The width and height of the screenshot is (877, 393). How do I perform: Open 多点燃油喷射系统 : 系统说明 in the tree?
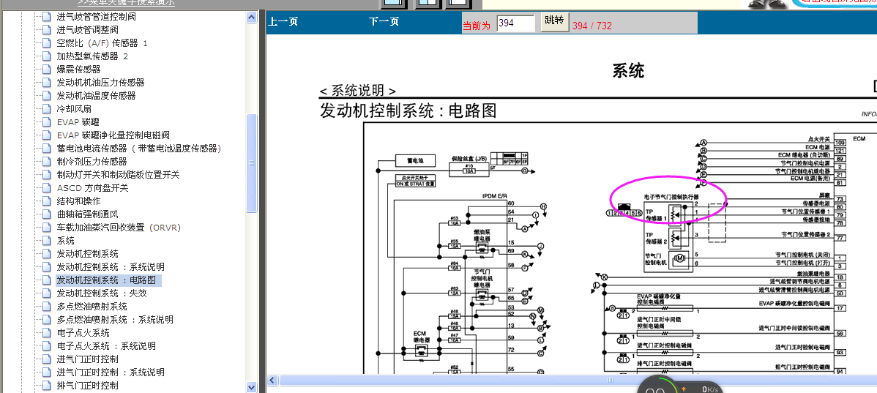tap(115, 320)
